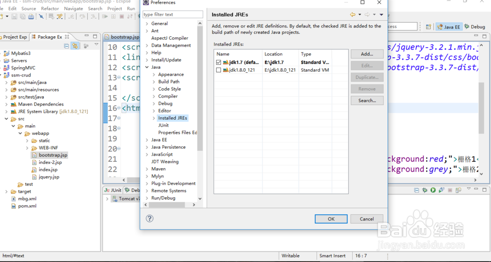Viewport: 491px width, 262px height.
Task: Switch to the Project Explorer tab
Action: [14, 37]
